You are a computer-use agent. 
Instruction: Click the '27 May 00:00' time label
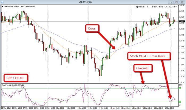[x=28, y=108]
